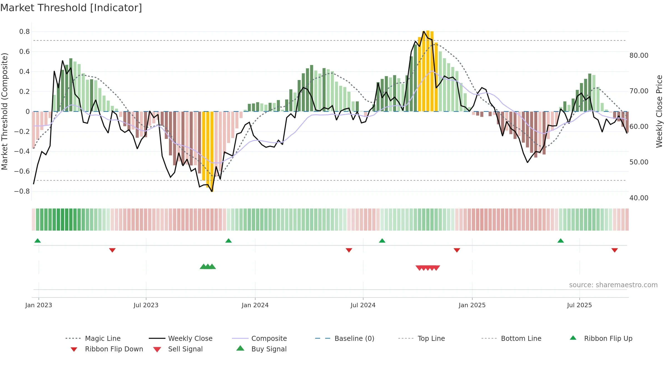Screen dimensions: 667x375
Task: Click the ribbon flip up marker near Nov 2023
Action: click(228, 241)
